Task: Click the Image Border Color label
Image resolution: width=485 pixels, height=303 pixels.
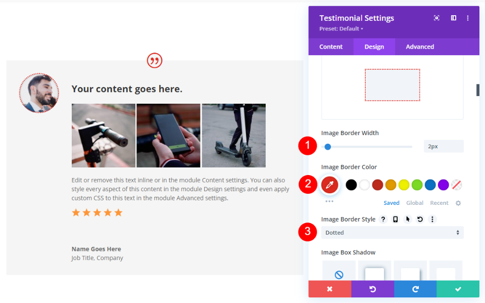Action: pos(349,167)
